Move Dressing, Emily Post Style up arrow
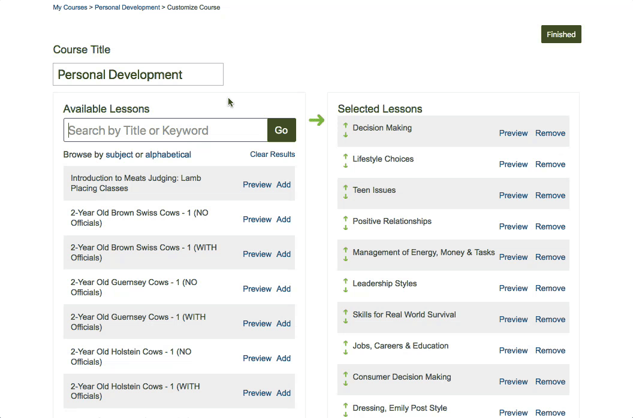The height and width of the screenshot is (418, 633). point(345,405)
